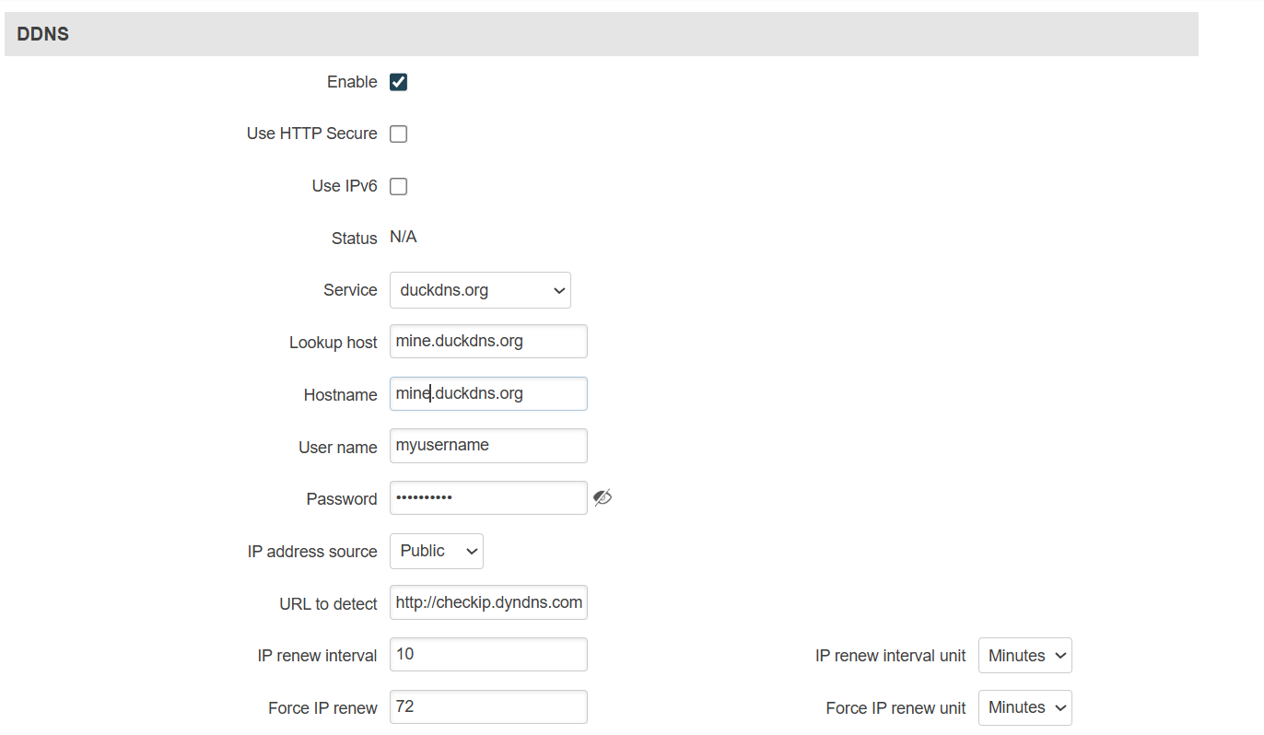Click the DDNS section header bar
1264x735 pixels.
pyautogui.click(x=602, y=34)
